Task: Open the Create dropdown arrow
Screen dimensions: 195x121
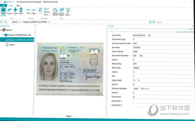Action: tap(15, 15)
